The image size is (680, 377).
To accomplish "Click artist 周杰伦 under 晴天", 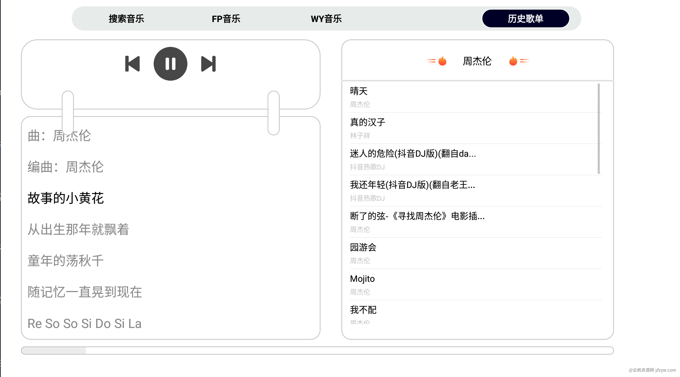I will 360,104.
